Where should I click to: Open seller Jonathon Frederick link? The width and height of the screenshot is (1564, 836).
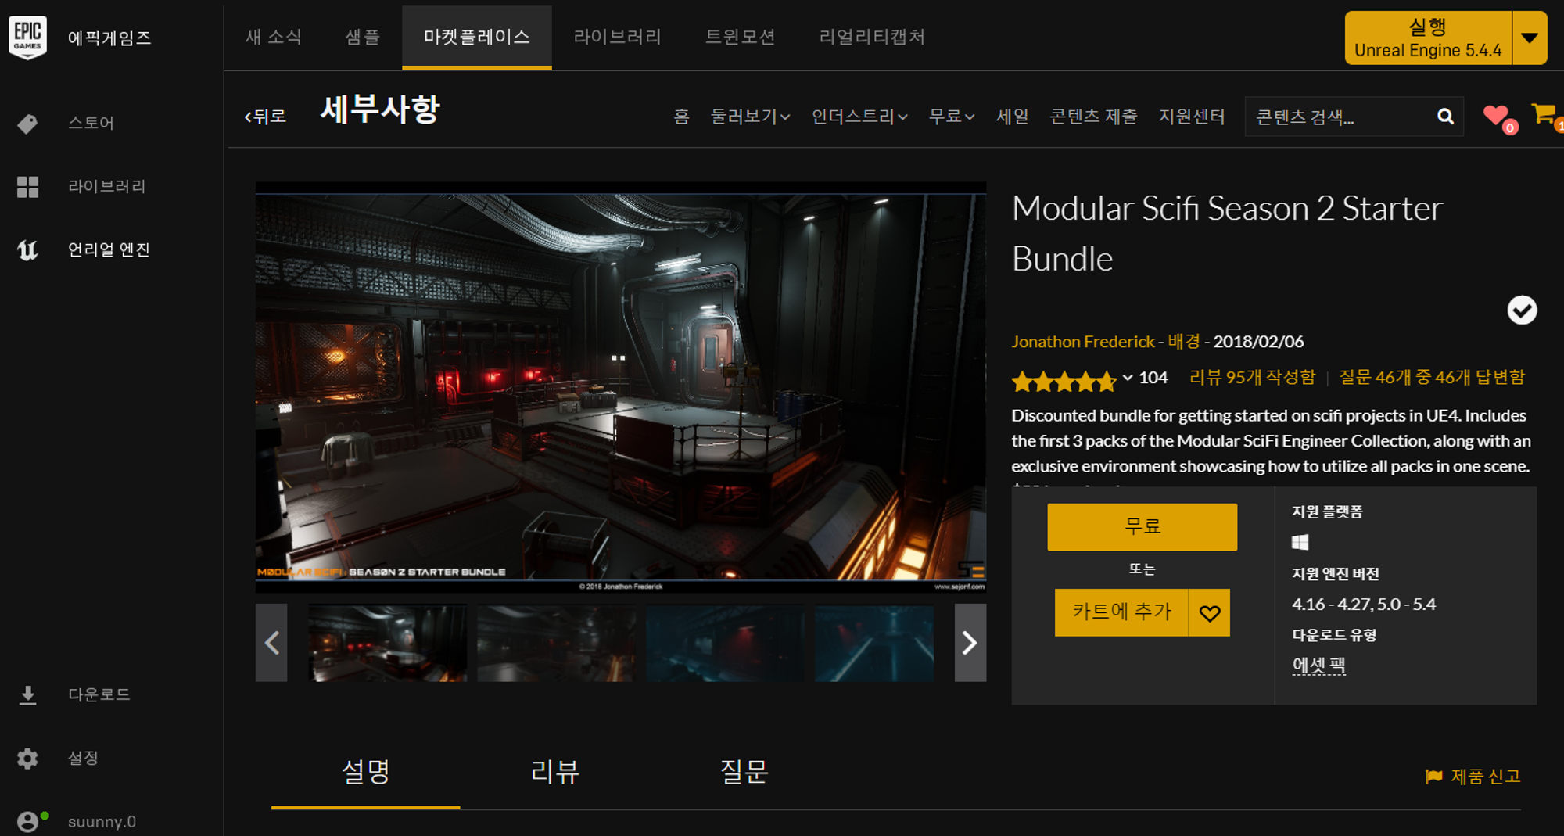[1082, 342]
